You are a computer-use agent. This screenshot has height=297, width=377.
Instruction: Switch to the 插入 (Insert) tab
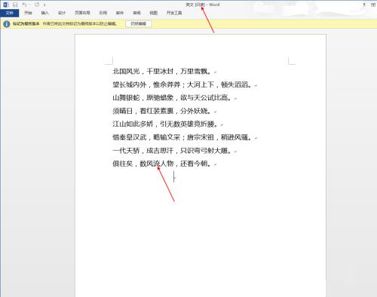[44, 13]
